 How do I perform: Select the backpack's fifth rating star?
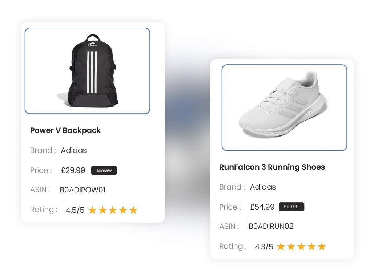coord(133,210)
